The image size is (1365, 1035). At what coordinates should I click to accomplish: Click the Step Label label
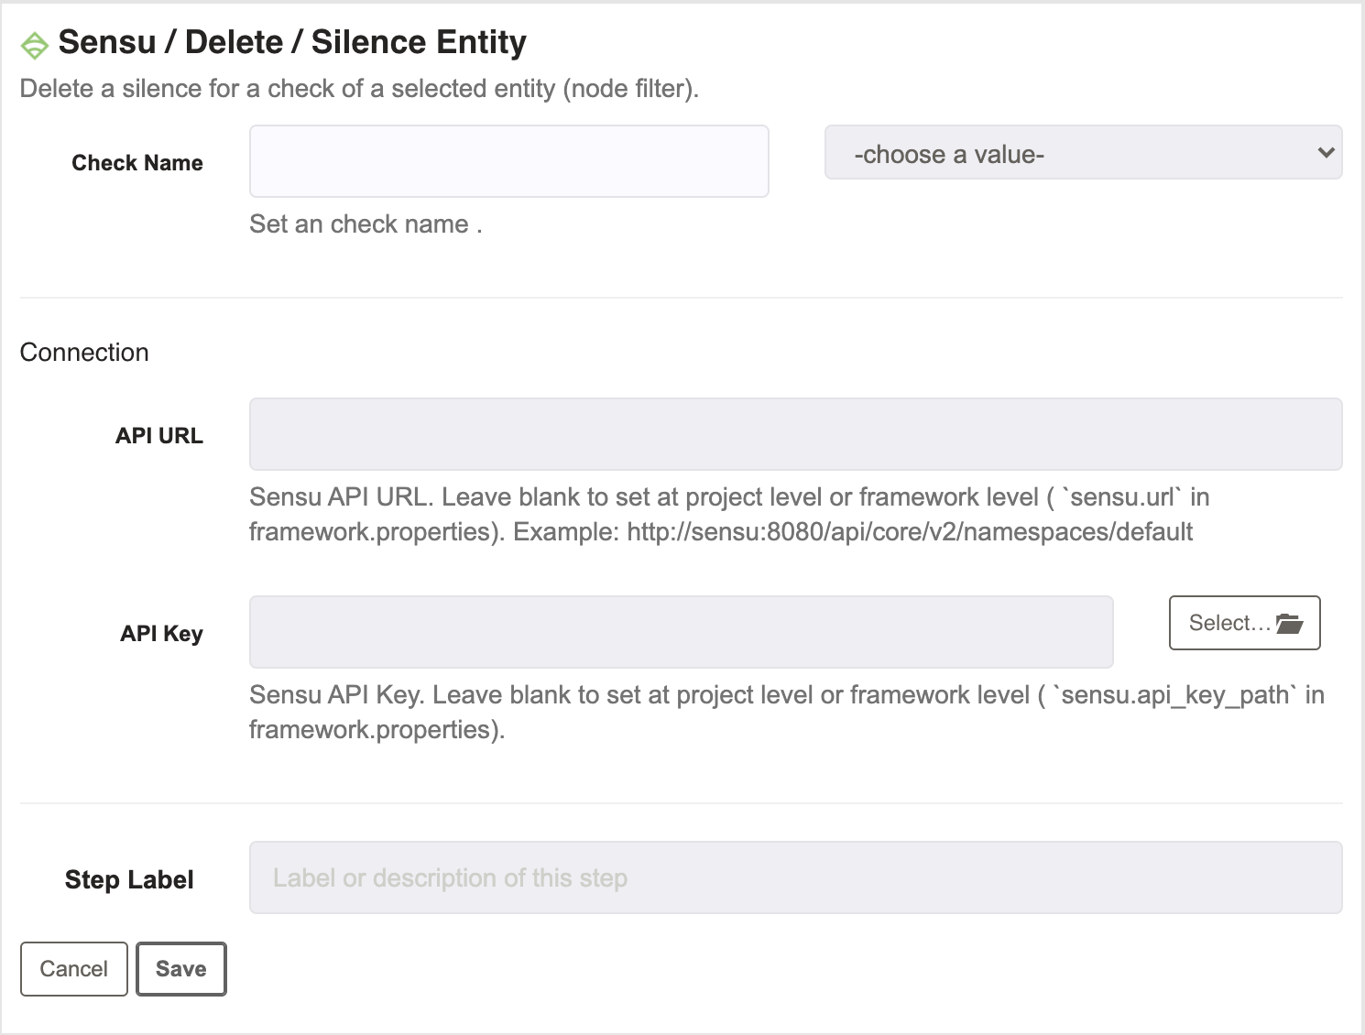point(129,880)
